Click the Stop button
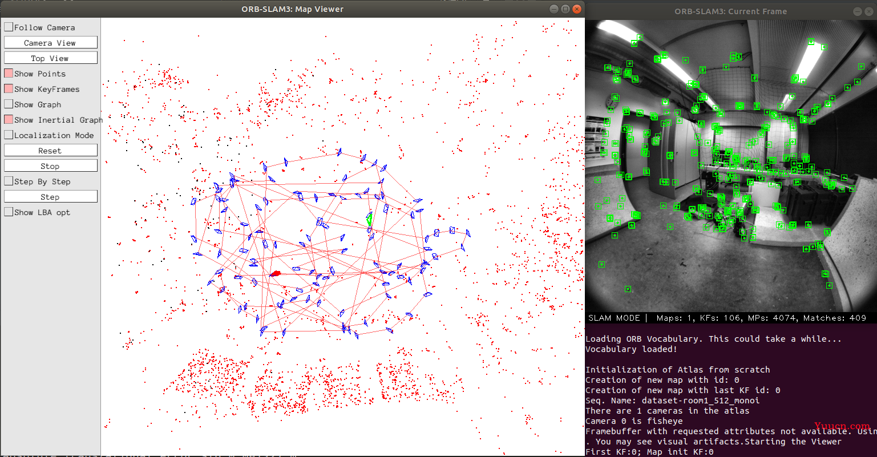877x457 pixels. click(50, 166)
